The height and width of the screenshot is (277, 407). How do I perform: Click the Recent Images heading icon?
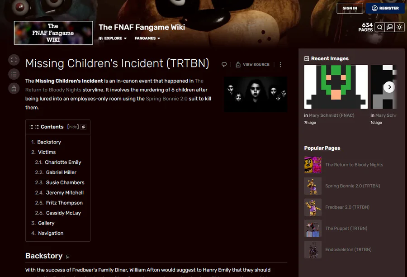(x=307, y=58)
